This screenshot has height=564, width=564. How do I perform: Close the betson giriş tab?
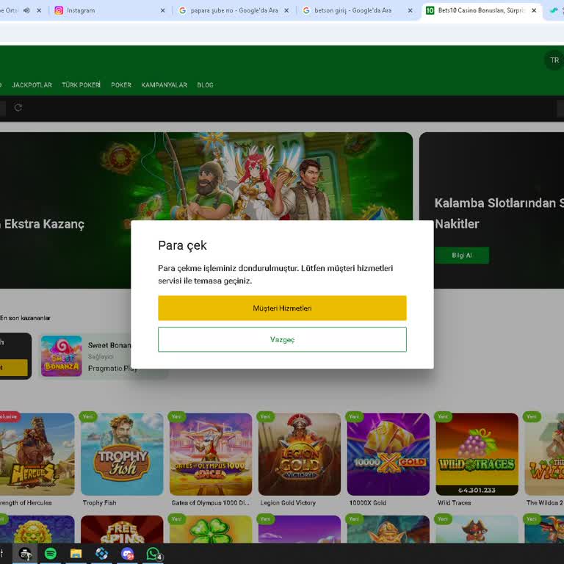410,10
